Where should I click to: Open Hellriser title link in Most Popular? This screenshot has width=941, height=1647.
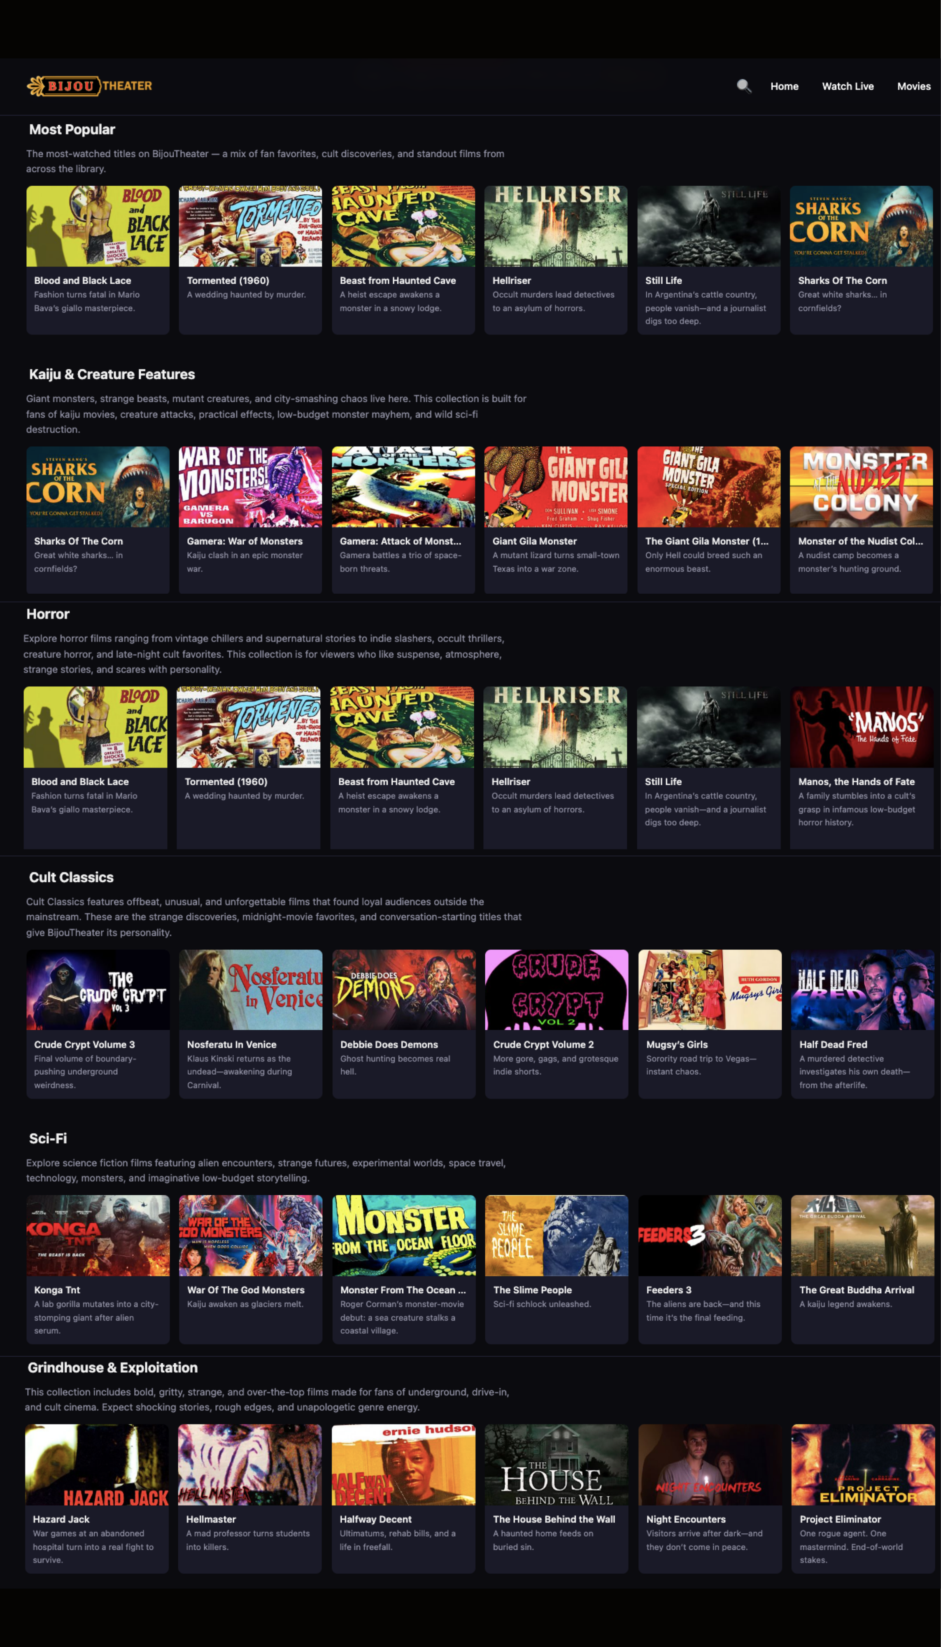pyautogui.click(x=511, y=280)
